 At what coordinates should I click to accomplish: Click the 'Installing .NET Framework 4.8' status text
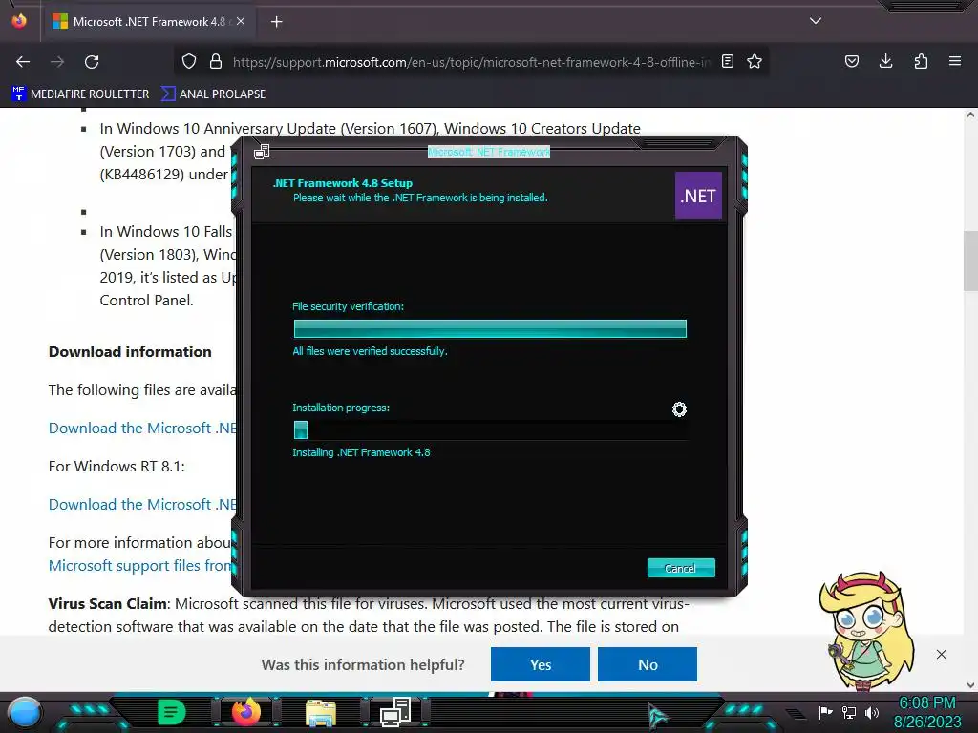click(361, 452)
